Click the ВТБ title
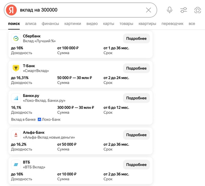Image resolution: width=205 pixels, height=186 pixels. click(x=26, y=162)
